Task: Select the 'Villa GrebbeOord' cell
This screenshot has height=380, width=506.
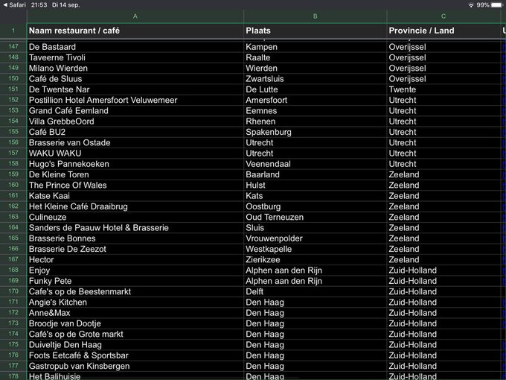Action: tap(135, 121)
